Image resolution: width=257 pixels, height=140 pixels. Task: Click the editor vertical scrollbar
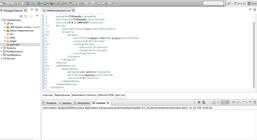254,55
